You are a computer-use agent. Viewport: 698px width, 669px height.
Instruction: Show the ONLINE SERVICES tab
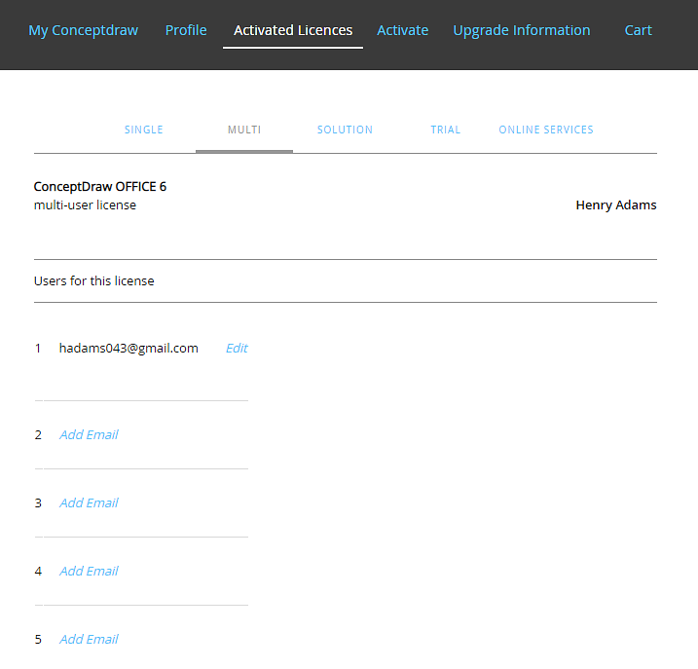546,130
